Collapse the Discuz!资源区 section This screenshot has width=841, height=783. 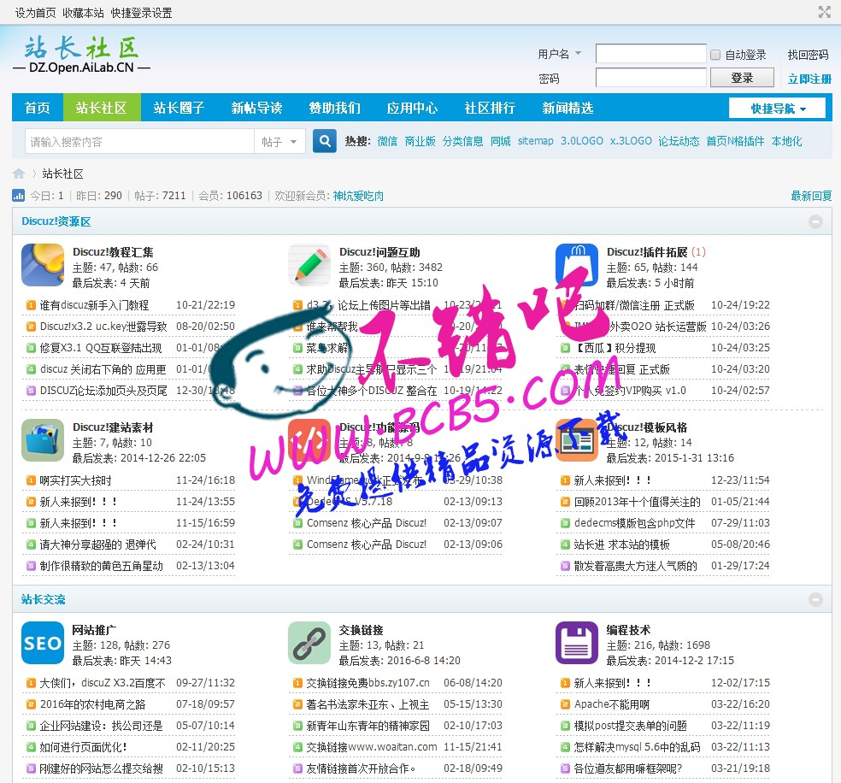click(816, 221)
